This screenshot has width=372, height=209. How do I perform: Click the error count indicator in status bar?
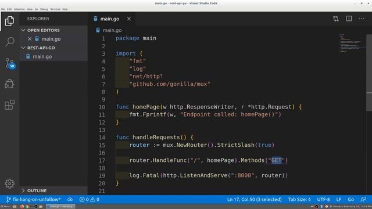click(x=84, y=200)
